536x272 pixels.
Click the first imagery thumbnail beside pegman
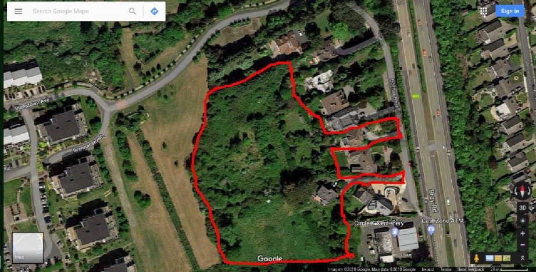tap(489, 258)
